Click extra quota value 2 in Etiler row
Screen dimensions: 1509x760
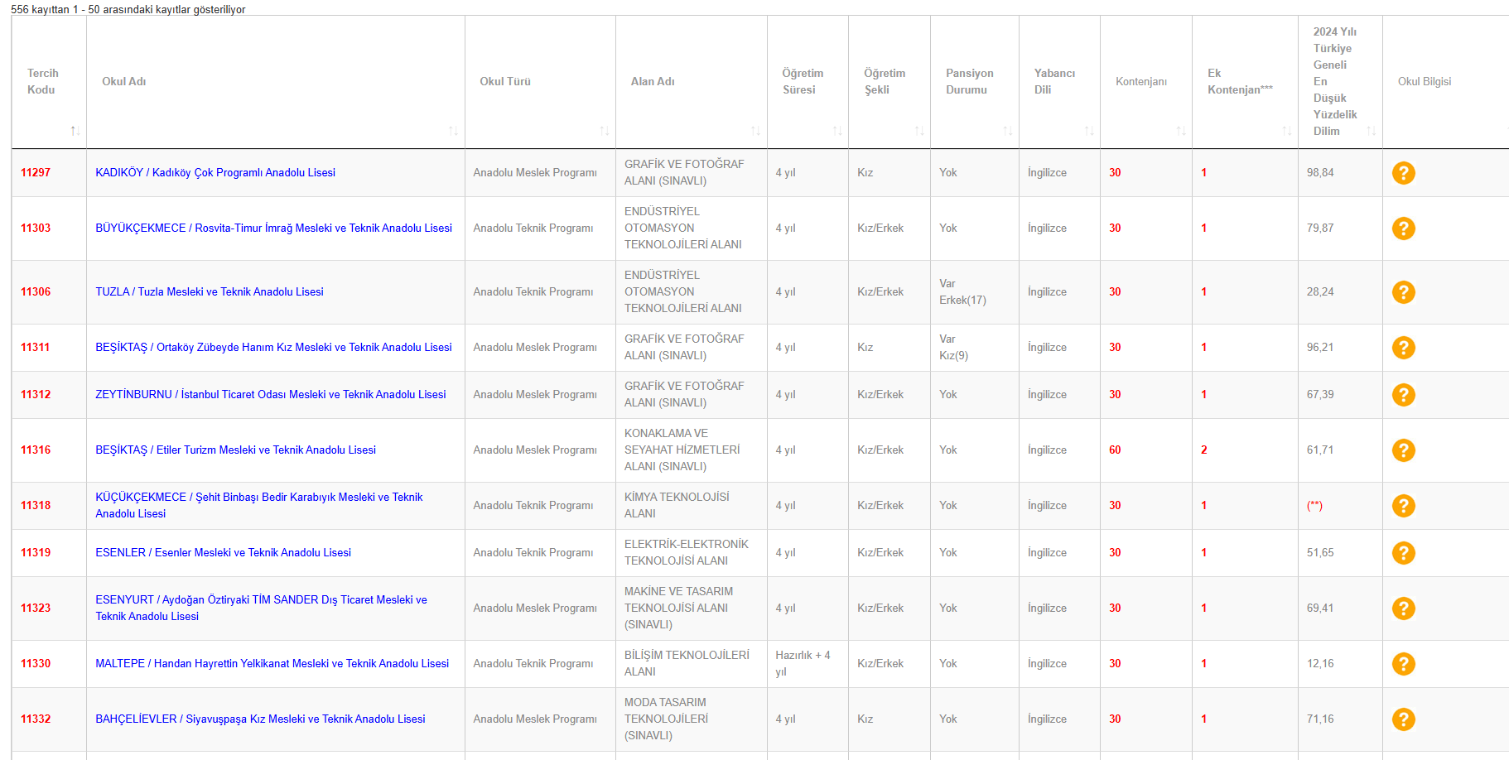pyautogui.click(x=1204, y=450)
